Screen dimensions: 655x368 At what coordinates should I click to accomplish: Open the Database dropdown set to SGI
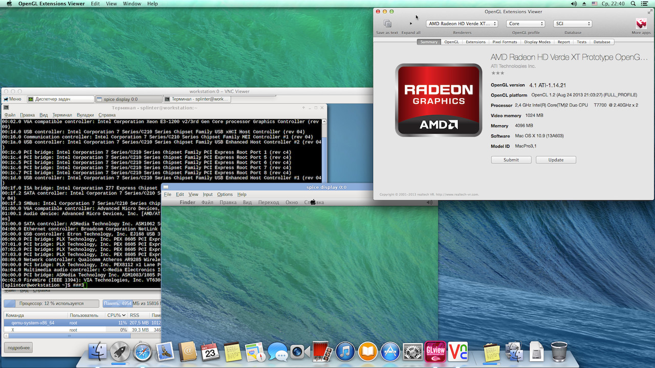coord(573,24)
